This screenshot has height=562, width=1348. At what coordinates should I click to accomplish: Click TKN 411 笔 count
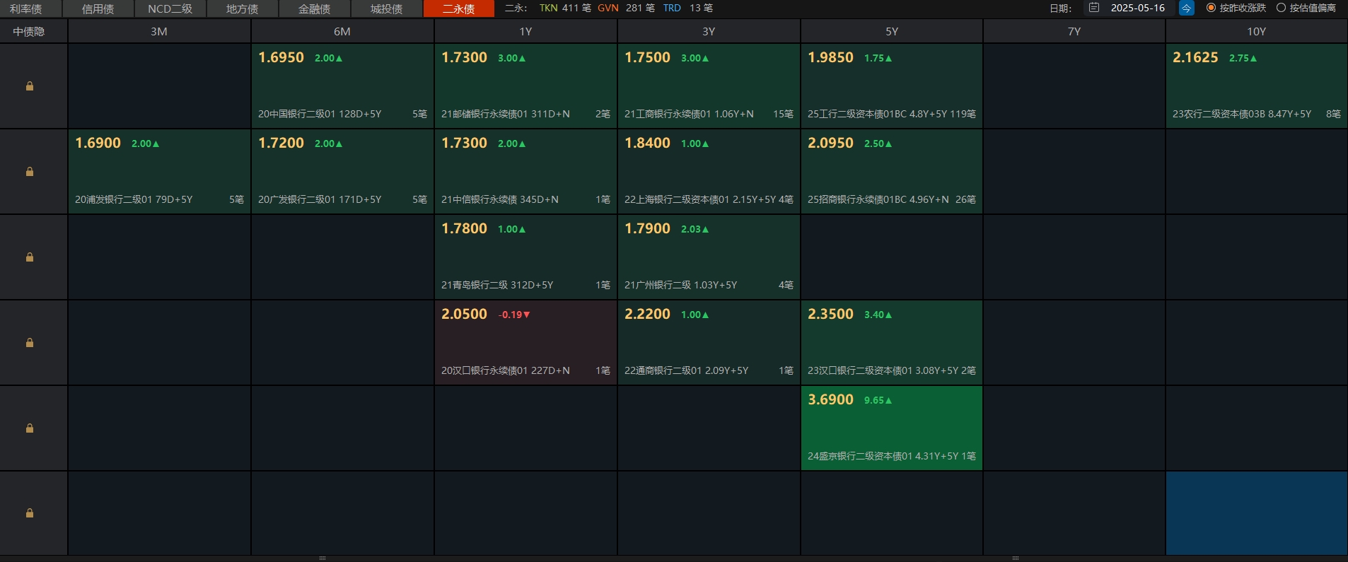click(565, 8)
